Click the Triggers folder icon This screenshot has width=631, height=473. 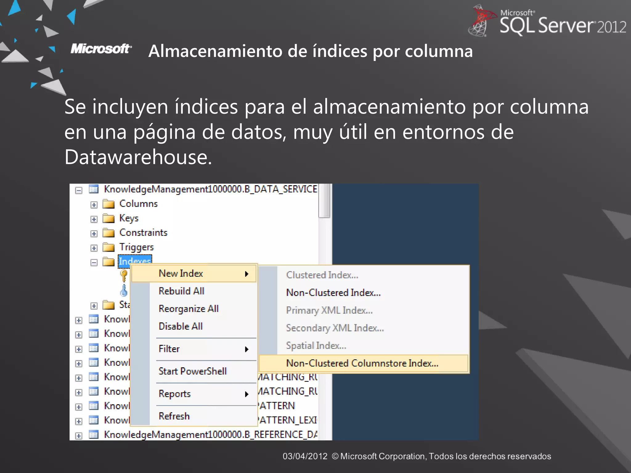tap(108, 247)
